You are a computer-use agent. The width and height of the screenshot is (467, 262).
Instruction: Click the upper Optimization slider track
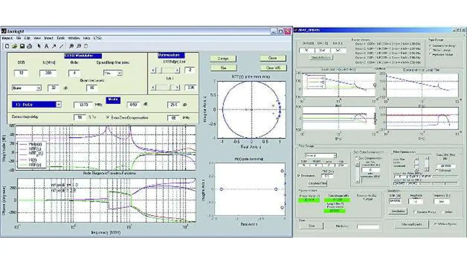click(166, 70)
